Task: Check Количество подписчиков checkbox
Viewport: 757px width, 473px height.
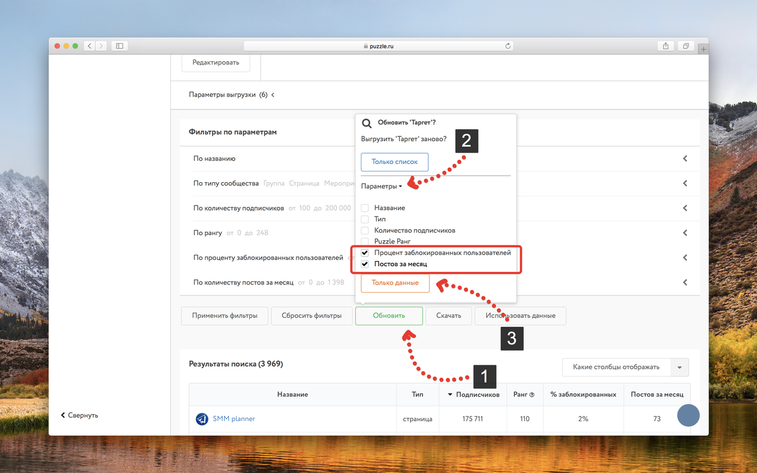Action: 365,230
